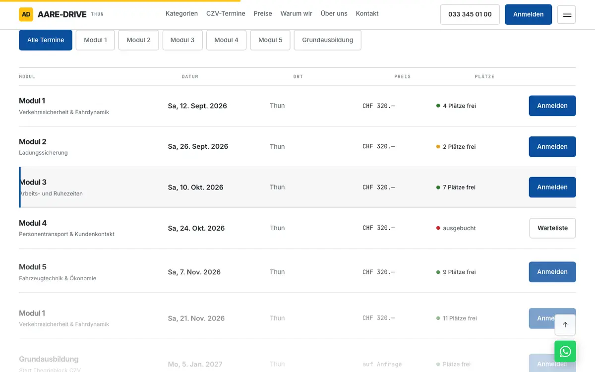Filter the list by Modul 3

tap(182, 40)
